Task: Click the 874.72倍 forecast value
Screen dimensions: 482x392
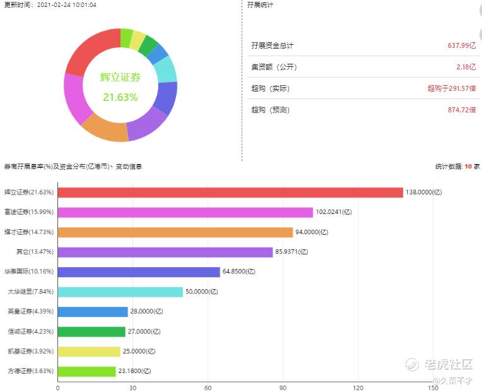Action: point(462,110)
